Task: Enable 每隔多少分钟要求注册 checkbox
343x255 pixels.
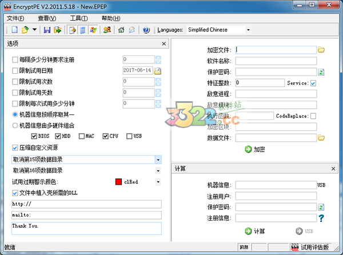Action: coord(15,59)
